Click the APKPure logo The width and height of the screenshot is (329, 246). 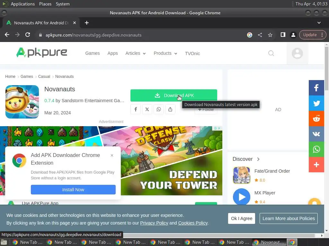pyautogui.click(x=41, y=52)
